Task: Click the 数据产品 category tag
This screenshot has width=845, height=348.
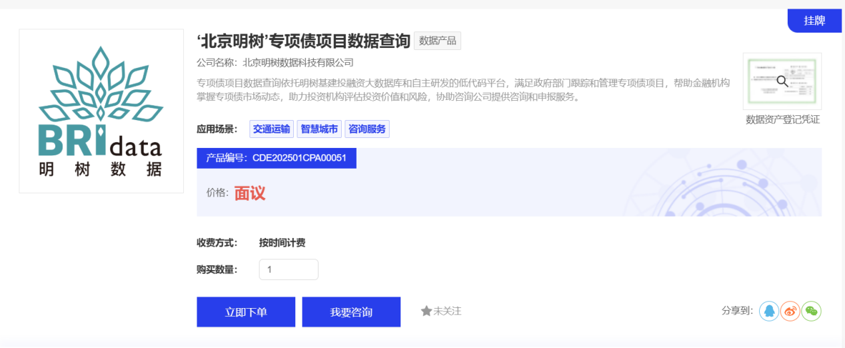Action: click(x=437, y=41)
